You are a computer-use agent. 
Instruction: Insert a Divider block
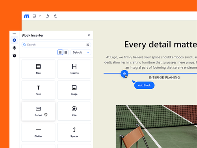[38, 132]
